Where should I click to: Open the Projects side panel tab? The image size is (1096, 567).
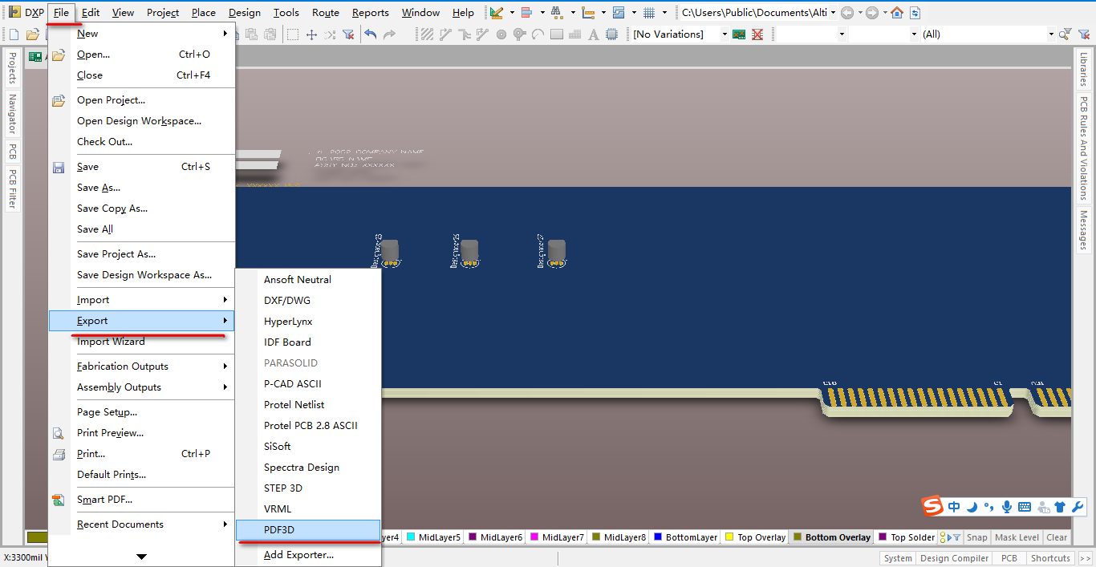click(x=11, y=67)
